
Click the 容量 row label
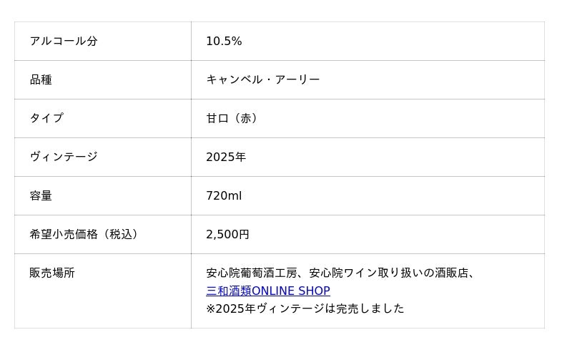[x=41, y=196]
